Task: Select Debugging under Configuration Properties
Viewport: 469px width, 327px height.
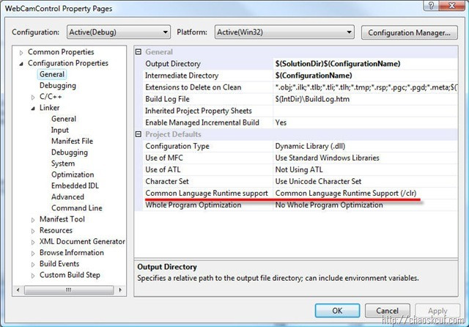Action: coord(58,86)
